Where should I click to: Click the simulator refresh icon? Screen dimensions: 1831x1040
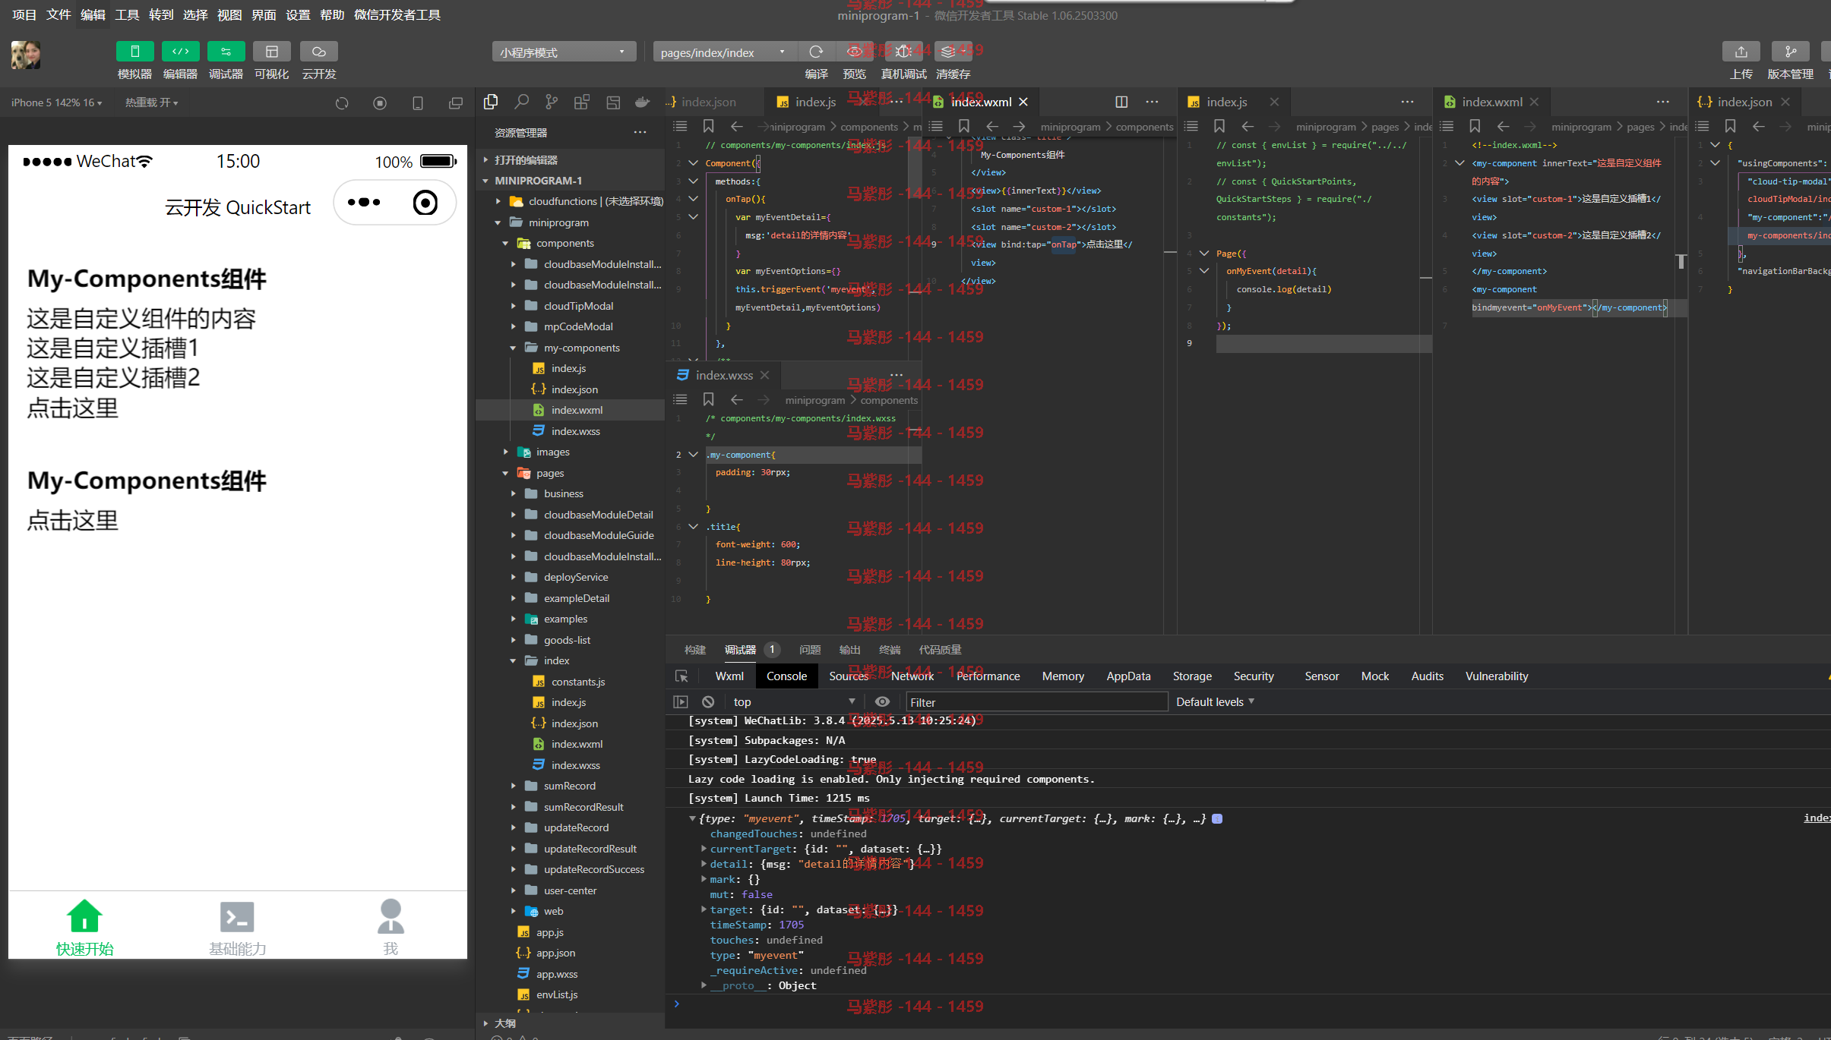pos(342,103)
